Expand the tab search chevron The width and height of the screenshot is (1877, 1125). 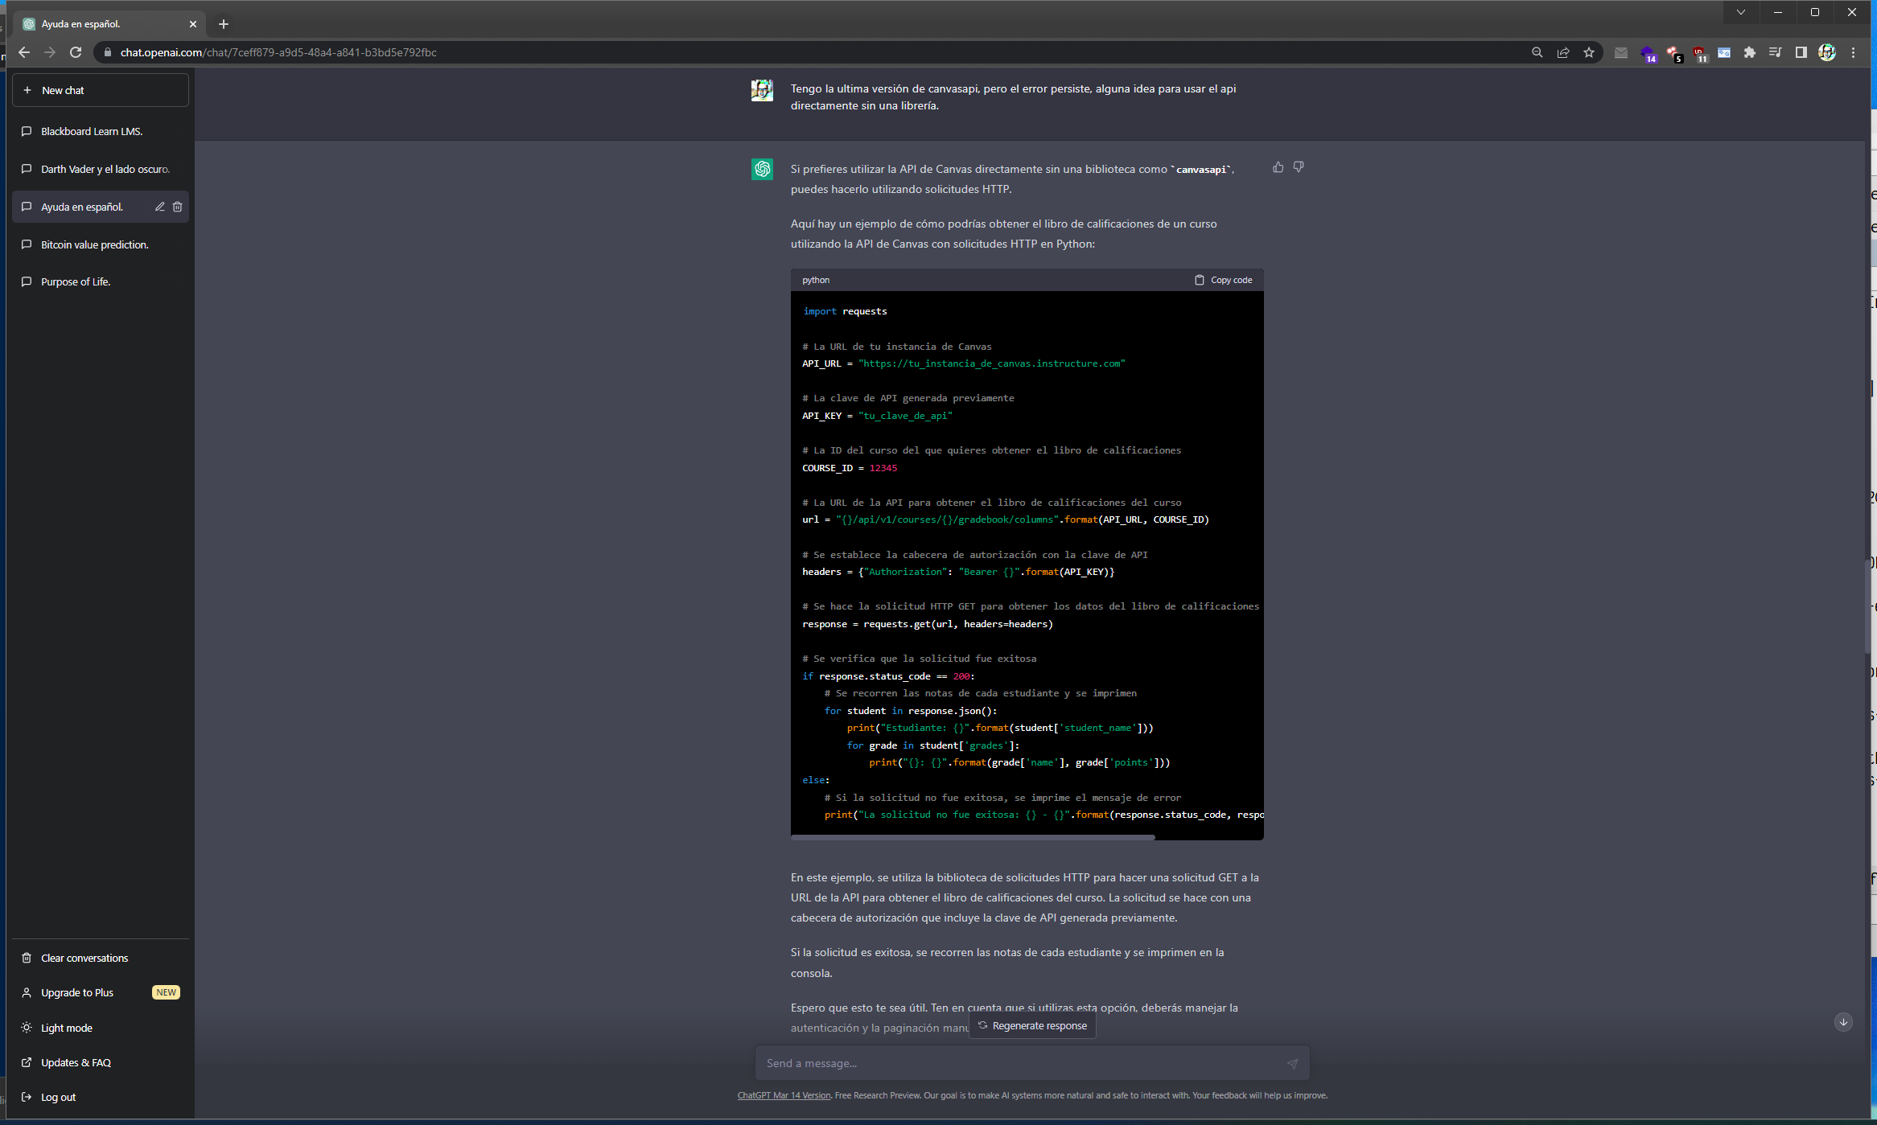(x=1740, y=12)
